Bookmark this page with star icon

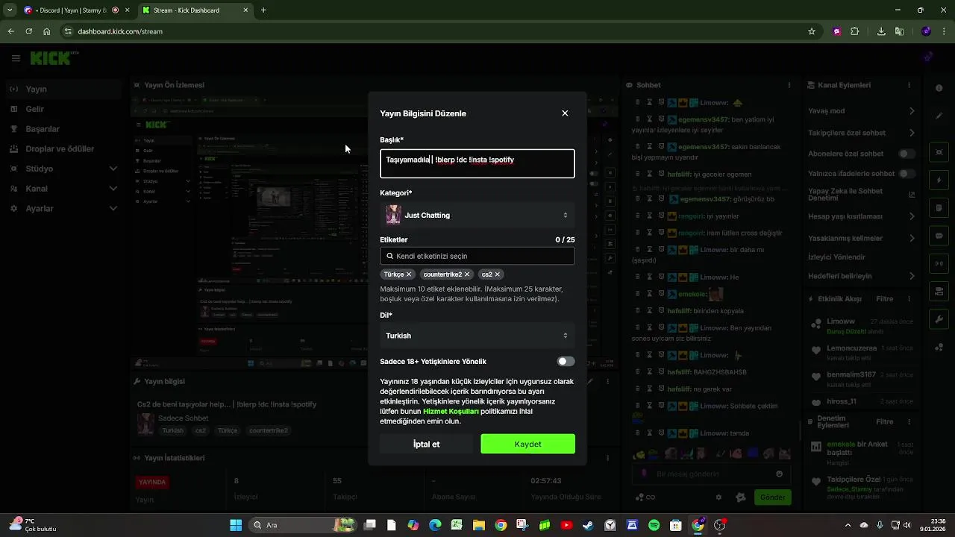click(812, 31)
